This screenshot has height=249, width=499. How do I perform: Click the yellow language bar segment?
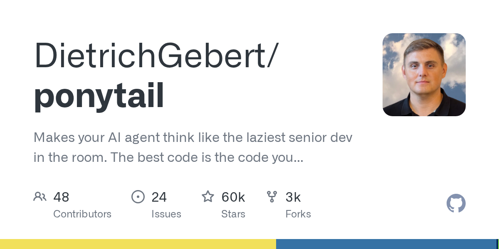tap(138, 244)
